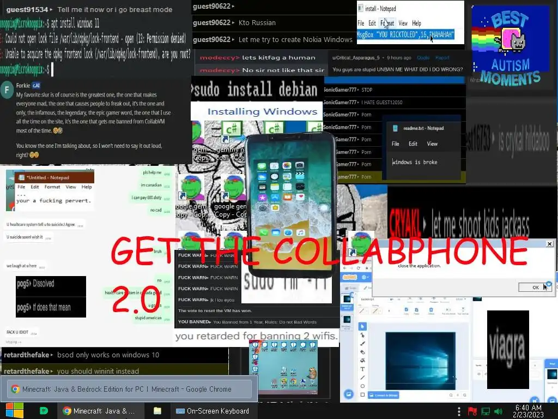Open Format menu in install - Notepad
Viewport: 558px width, 419px height.
(387, 23)
